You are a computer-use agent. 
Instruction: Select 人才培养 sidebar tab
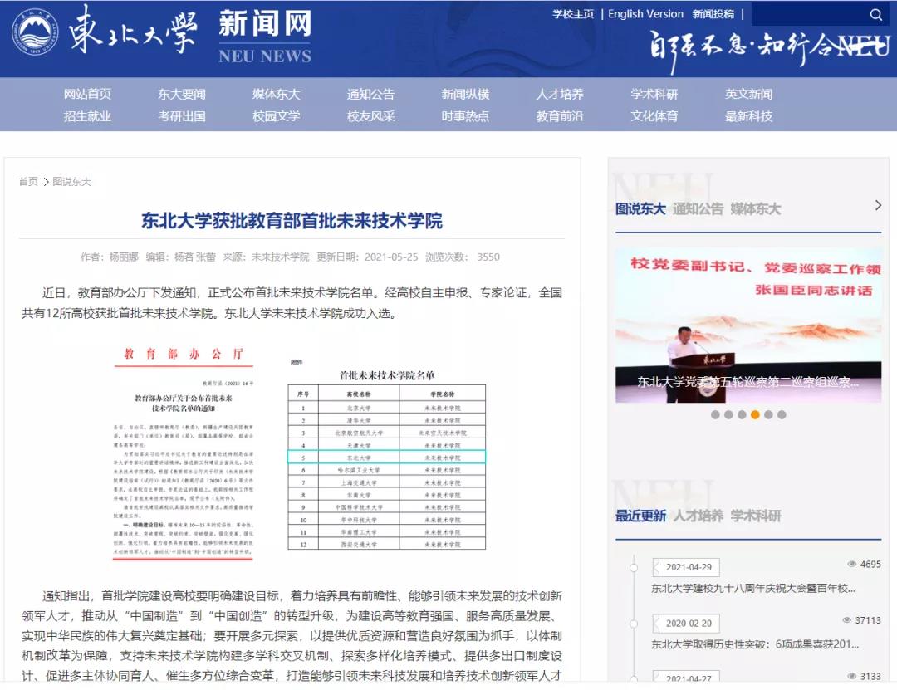click(698, 516)
